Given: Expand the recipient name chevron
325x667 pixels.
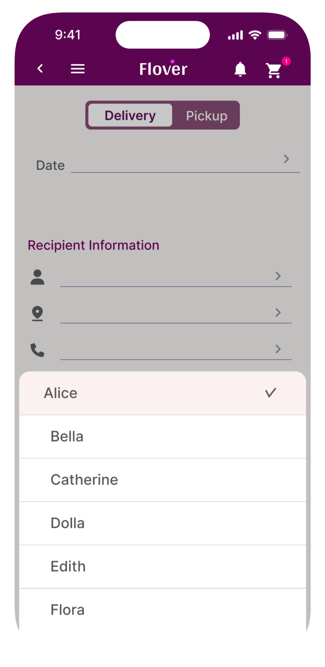Looking at the screenshot, I should 278,276.
